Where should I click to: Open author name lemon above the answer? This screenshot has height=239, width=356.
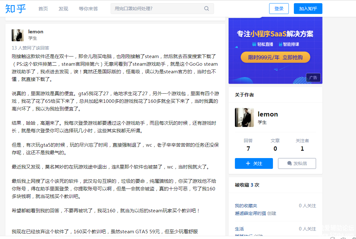click(36, 31)
